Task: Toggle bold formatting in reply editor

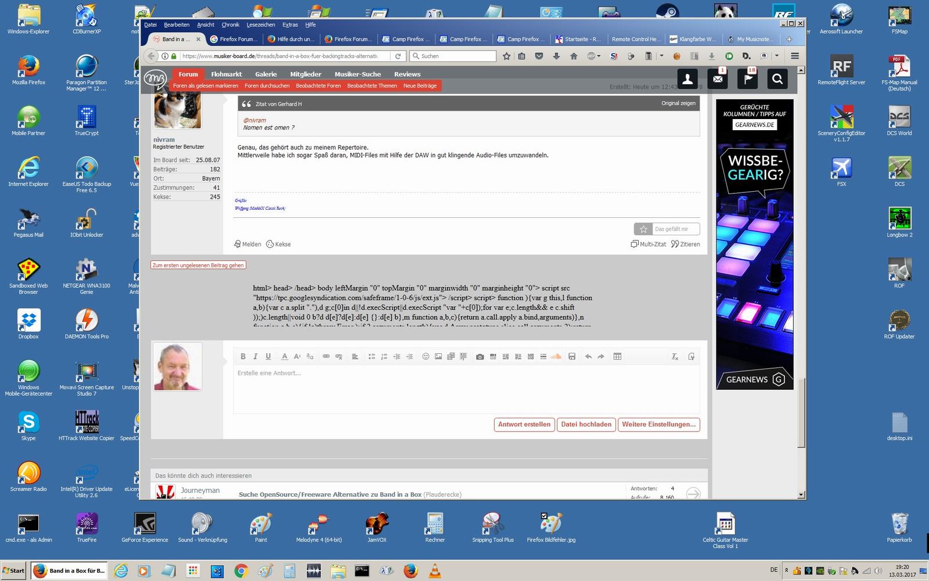Action: (x=243, y=357)
